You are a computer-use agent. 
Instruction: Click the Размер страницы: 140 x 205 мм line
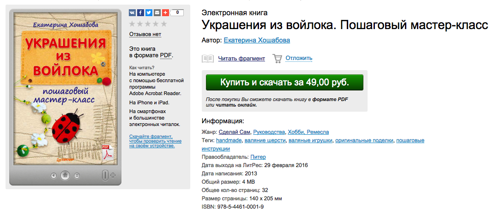242,198
